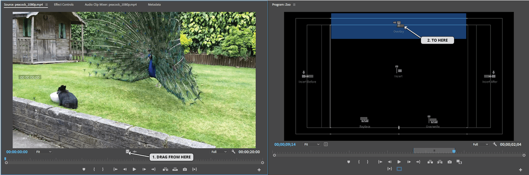The image size is (529, 175).
Task: Switch to the Metadata tab
Action: 154,4
